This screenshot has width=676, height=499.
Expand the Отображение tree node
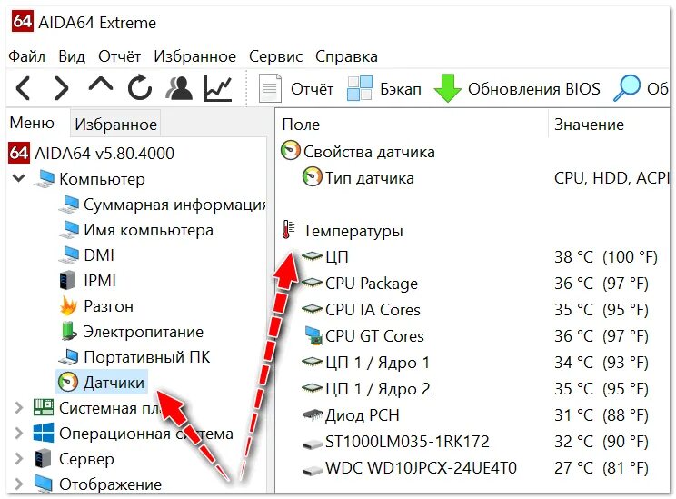19,484
